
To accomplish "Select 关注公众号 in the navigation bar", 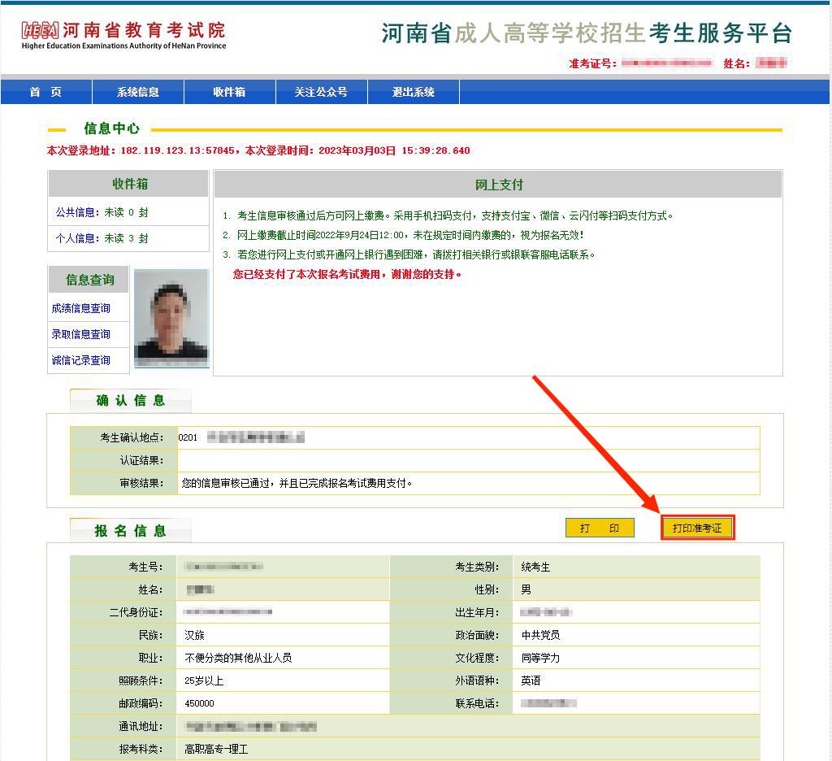I will pos(321,92).
